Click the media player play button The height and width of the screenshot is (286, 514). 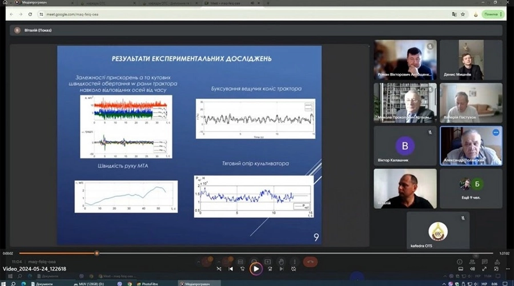pyautogui.click(x=256, y=268)
